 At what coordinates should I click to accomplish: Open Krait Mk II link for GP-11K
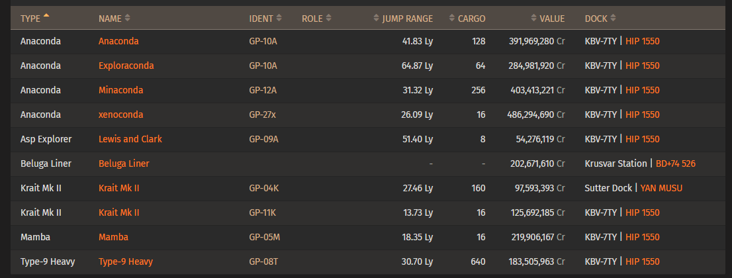[118, 212]
